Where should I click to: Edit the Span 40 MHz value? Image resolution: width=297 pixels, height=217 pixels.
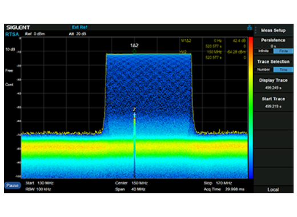click(138, 189)
